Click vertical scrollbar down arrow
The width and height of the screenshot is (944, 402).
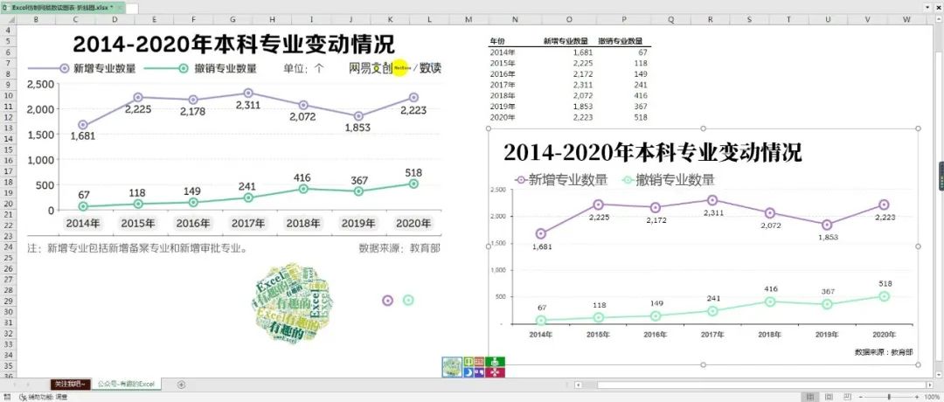coord(937,374)
